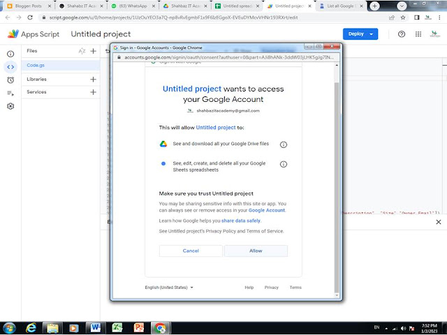447x335 pixels.
Task: Switch to the Untitled spreadsheet tab
Action: pos(237,6)
